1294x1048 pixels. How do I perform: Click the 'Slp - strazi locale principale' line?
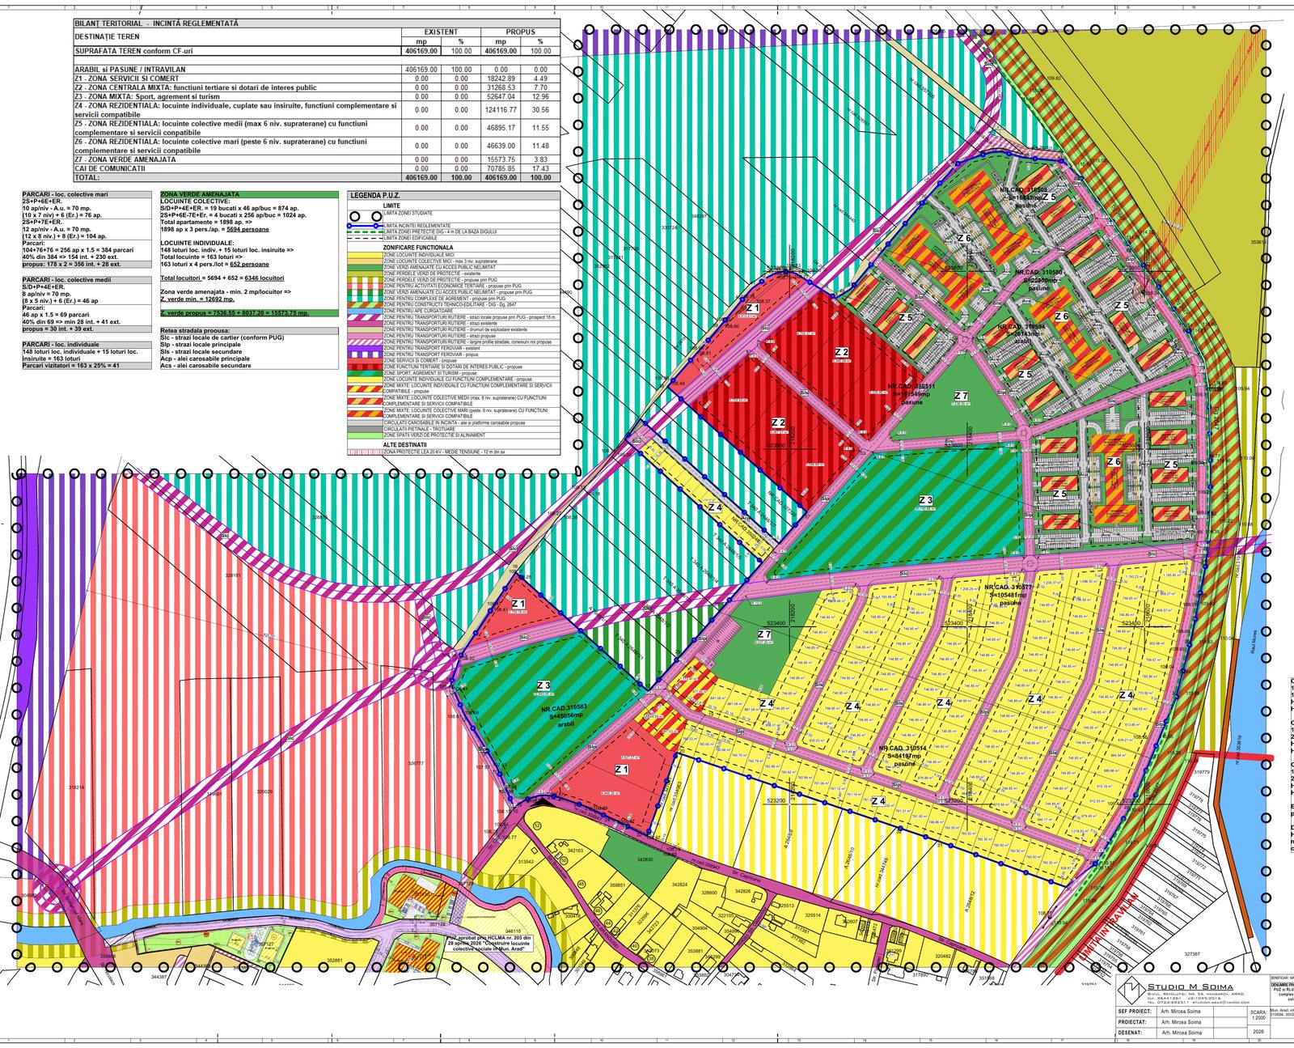pyautogui.click(x=201, y=345)
